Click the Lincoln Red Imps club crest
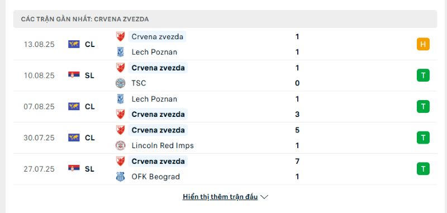Image resolution: width=447 pixels, height=213 pixels. click(x=120, y=145)
